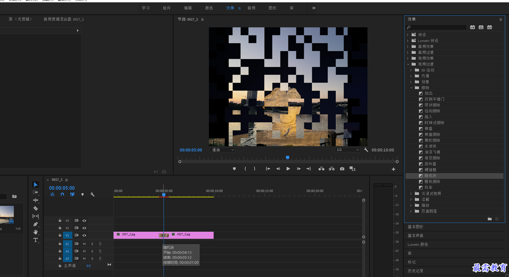
Task: Open the workspace overflow chevrons menu
Action: pos(314,8)
